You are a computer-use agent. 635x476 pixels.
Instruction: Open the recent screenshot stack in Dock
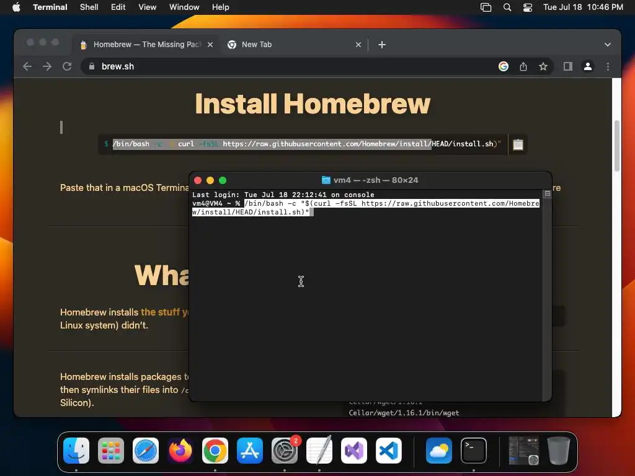coord(523,451)
